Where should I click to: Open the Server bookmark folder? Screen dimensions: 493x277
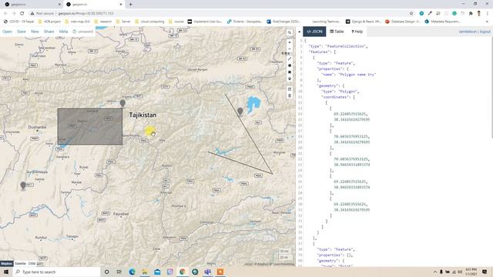click(x=123, y=22)
